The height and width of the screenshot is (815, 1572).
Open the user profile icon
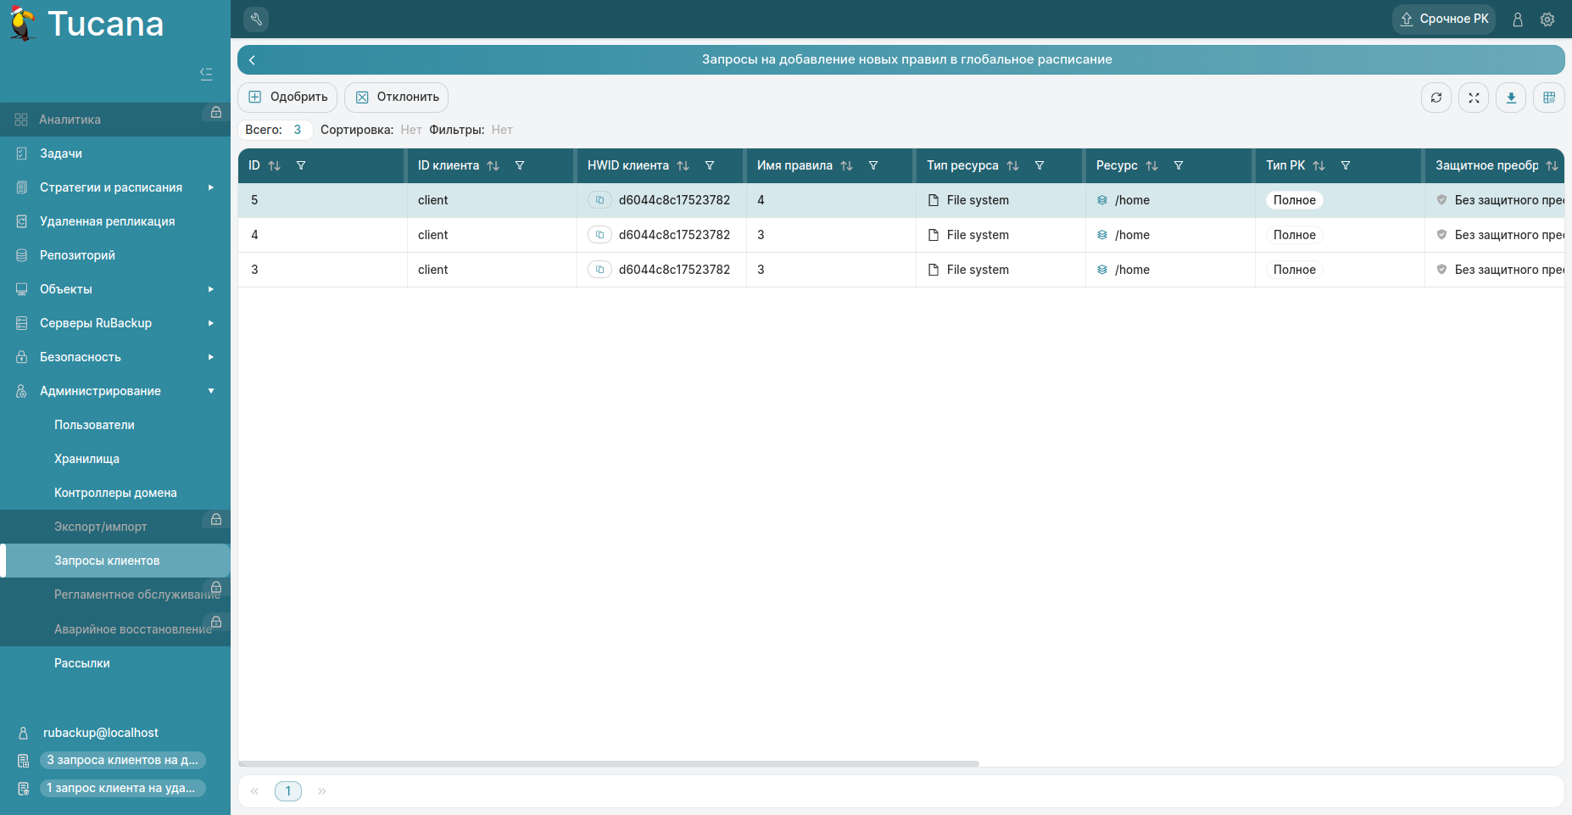coord(1518,20)
